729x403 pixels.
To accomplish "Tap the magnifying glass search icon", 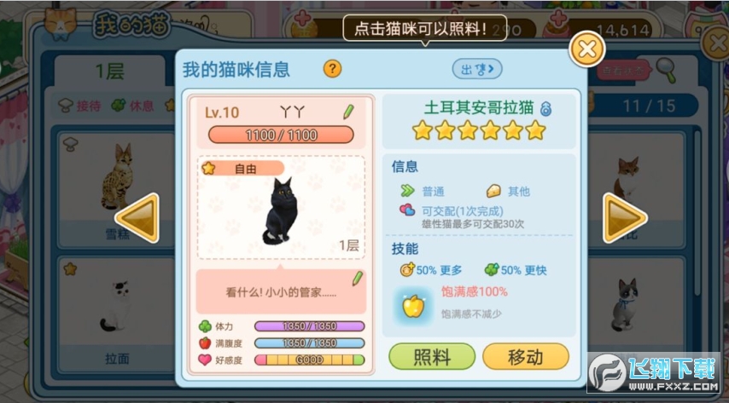I will tap(667, 71).
